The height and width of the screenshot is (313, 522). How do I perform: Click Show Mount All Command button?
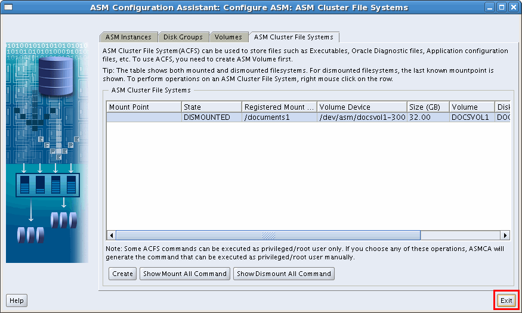185,274
